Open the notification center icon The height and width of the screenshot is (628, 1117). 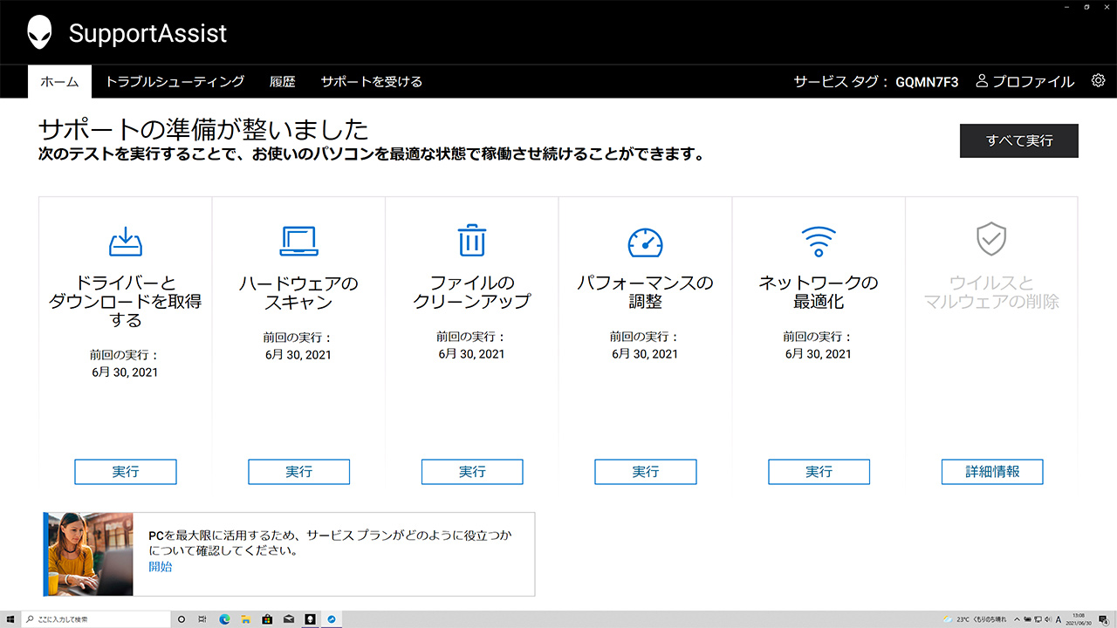click(1103, 619)
